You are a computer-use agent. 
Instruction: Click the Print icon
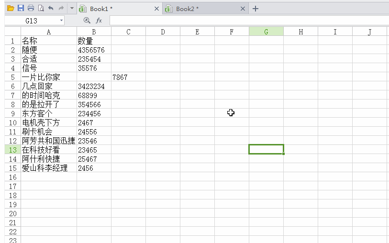pyautogui.click(x=31, y=8)
